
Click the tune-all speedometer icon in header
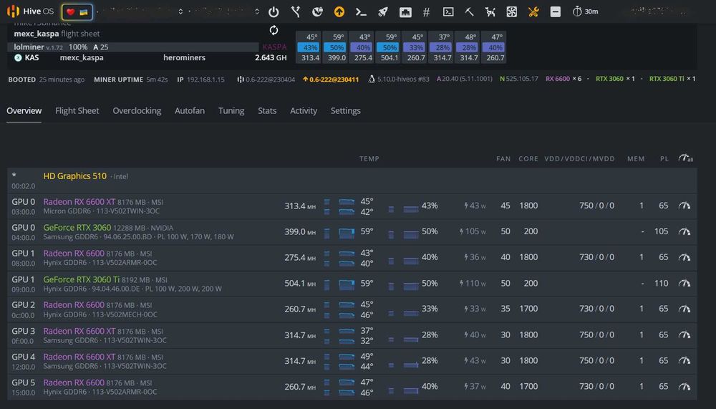[x=685, y=158]
